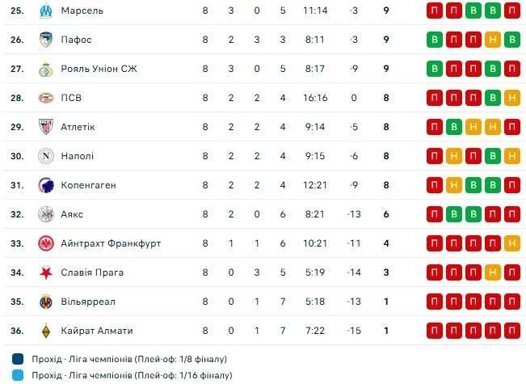The width and height of the screenshot is (526, 384).
Task: Open the Айнтрахт Франкфурт team page
Action: pyautogui.click(x=111, y=243)
